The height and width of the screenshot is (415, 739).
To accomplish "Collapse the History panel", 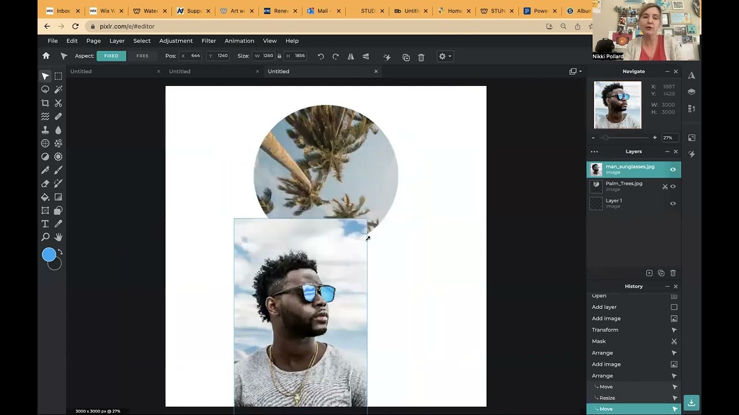I will pyautogui.click(x=667, y=286).
